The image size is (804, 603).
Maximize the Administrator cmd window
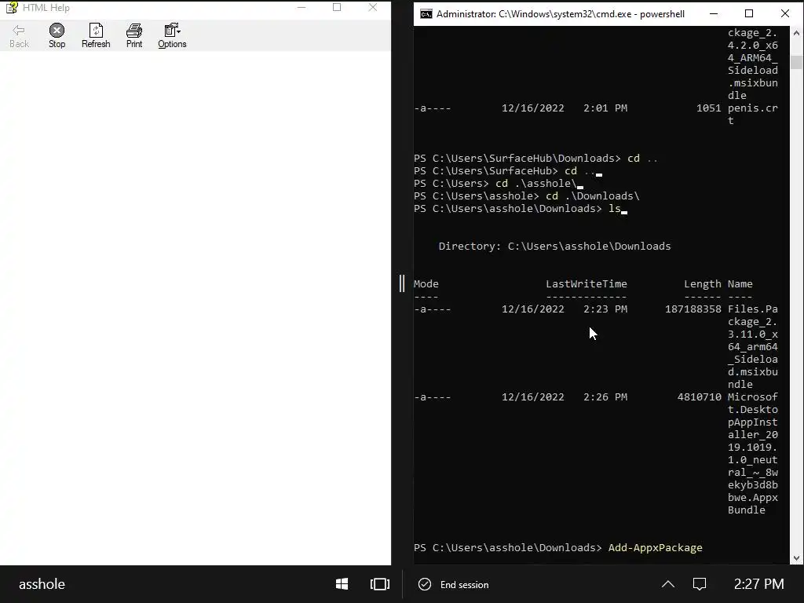(749, 14)
